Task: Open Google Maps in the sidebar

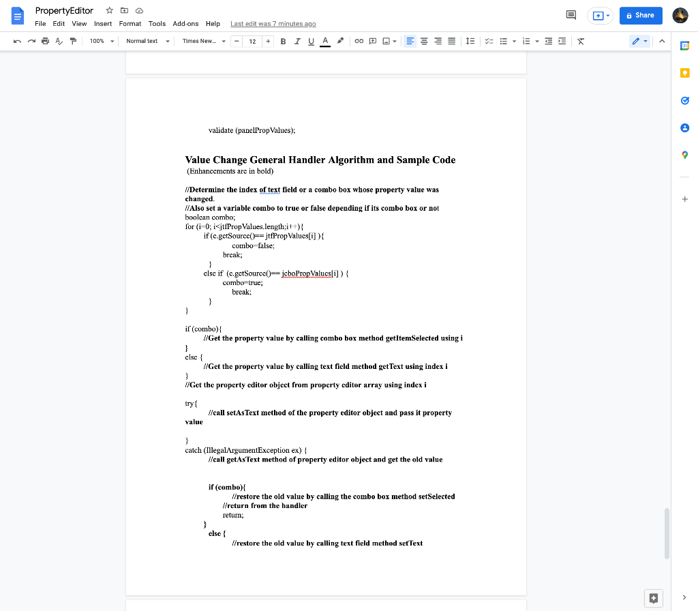Action: pyautogui.click(x=684, y=155)
